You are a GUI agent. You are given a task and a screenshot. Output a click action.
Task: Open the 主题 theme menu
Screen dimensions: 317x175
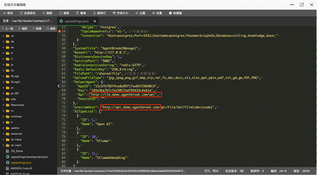coord(140,13)
